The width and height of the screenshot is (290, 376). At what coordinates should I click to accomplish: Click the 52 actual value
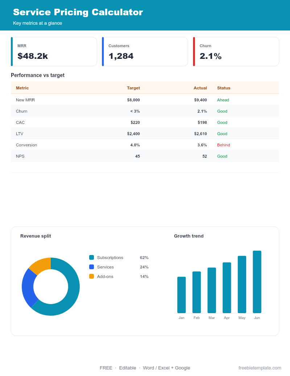(204, 156)
